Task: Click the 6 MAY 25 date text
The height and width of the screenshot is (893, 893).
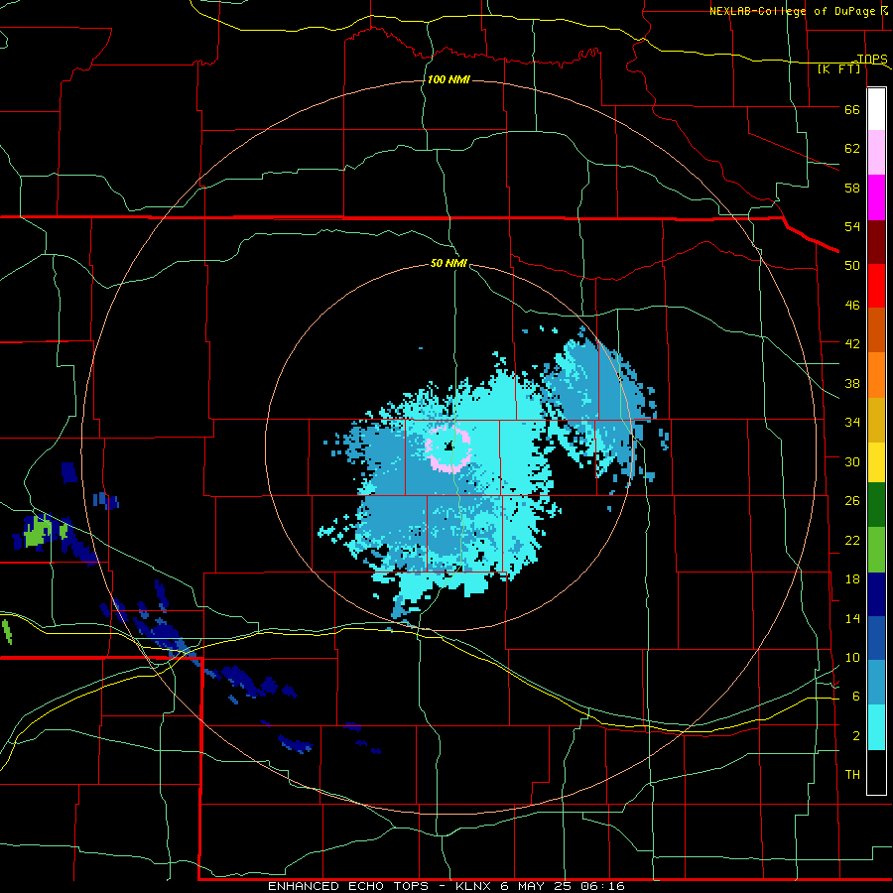Action: pyautogui.click(x=538, y=886)
